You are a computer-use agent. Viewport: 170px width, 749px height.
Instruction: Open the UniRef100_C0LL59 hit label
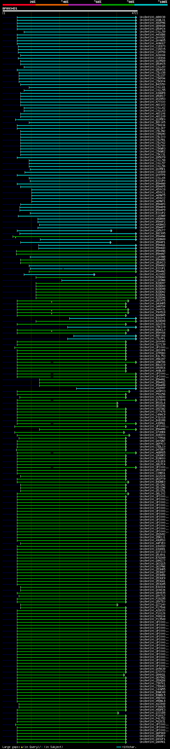152,32
